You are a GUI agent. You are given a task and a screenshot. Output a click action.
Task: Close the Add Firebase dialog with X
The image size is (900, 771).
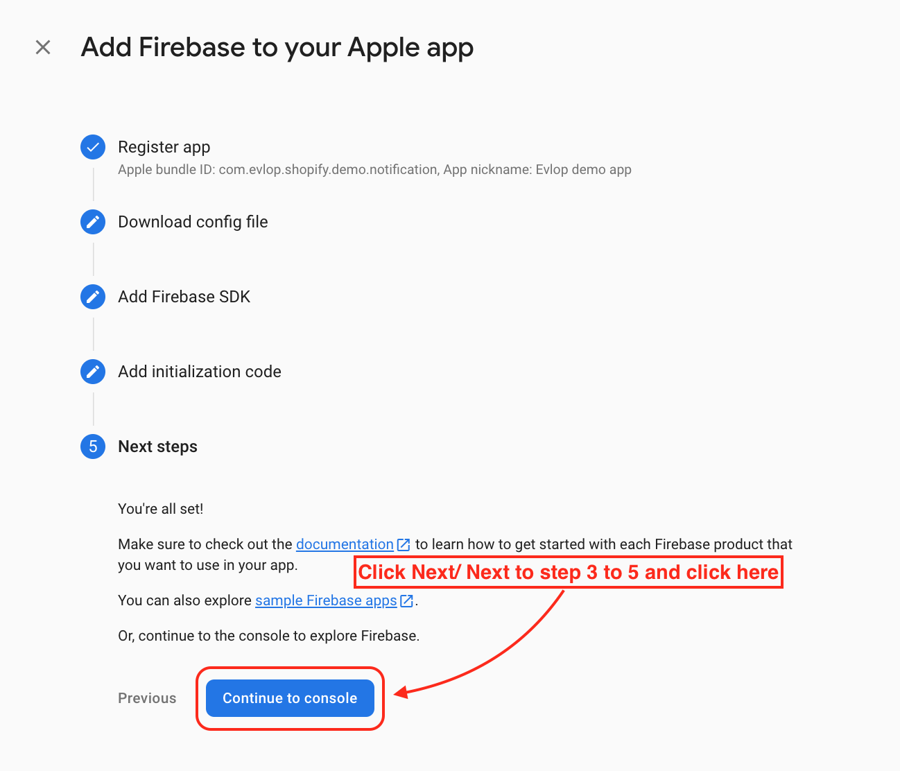43,47
